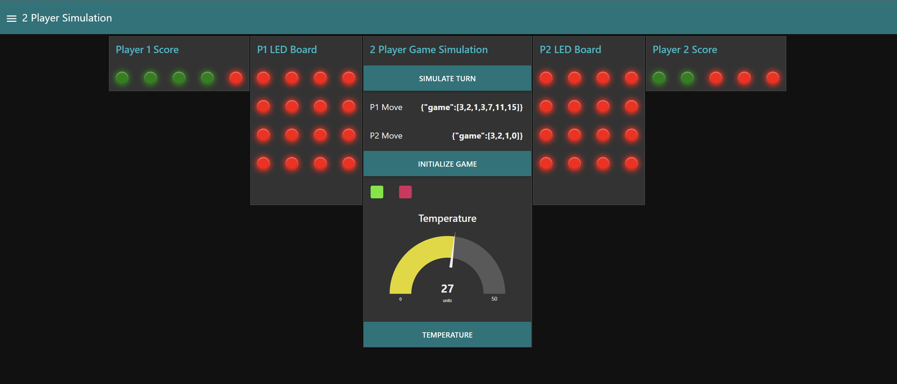Screen dimensions: 897x384
Task: Click the last red LED in Player 2 Score
Action: pyautogui.click(x=773, y=78)
